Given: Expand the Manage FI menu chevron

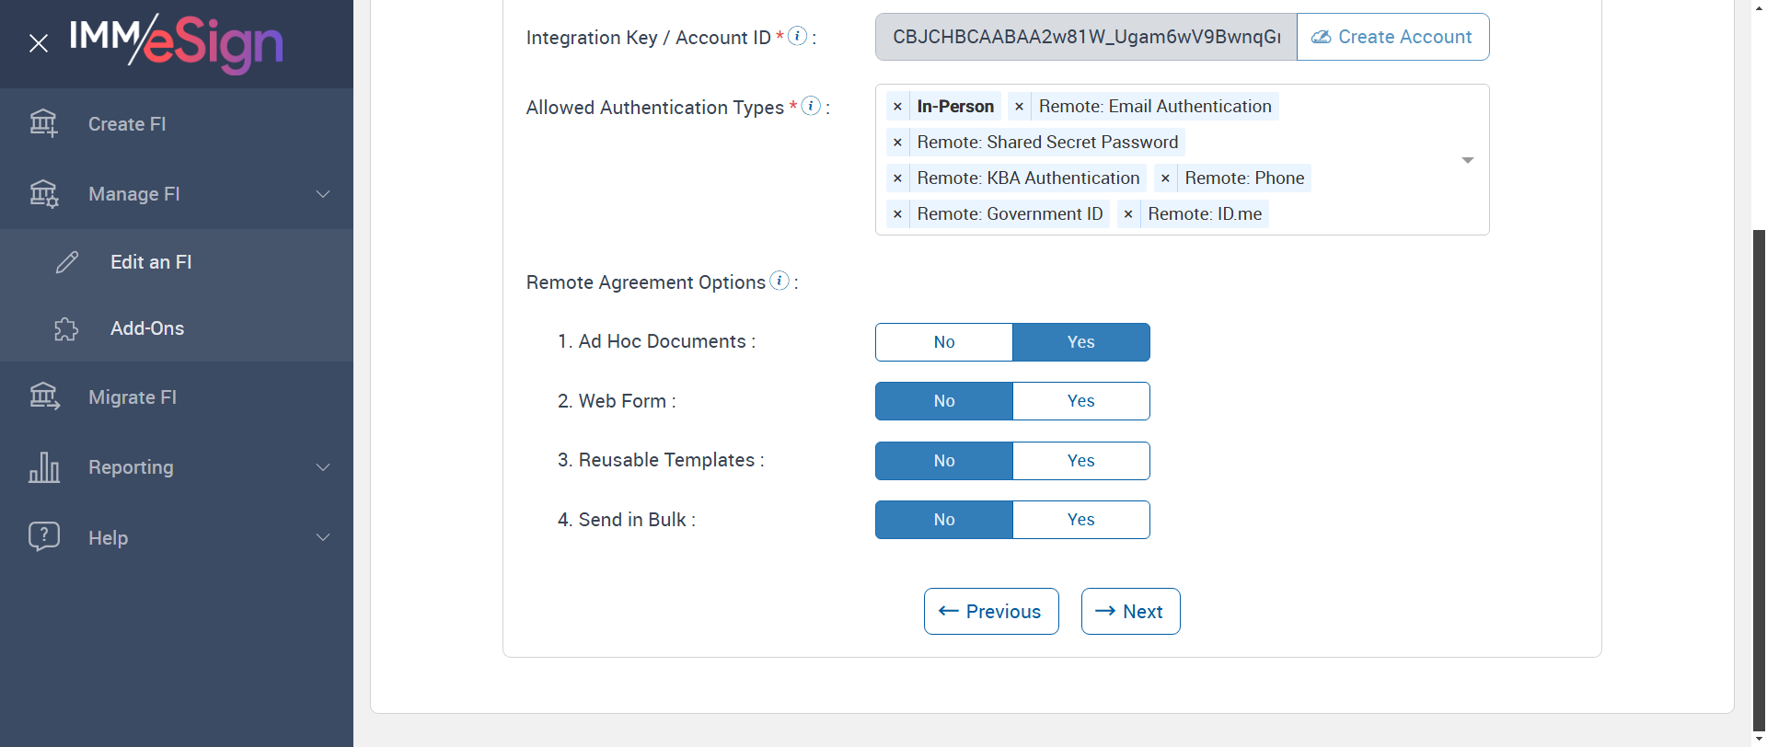Looking at the screenshot, I should click(x=323, y=194).
